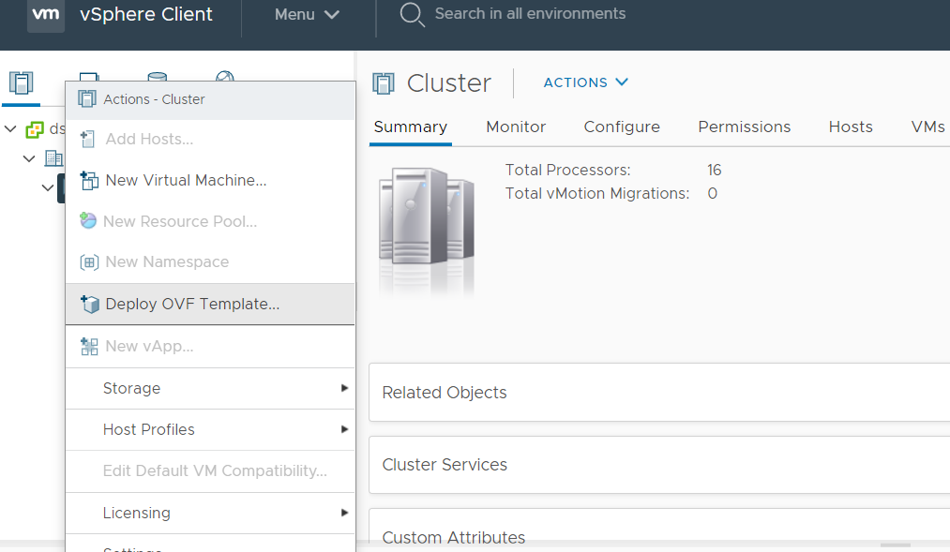The image size is (950, 552).
Task: Select New vApp...
Action: (x=210, y=346)
